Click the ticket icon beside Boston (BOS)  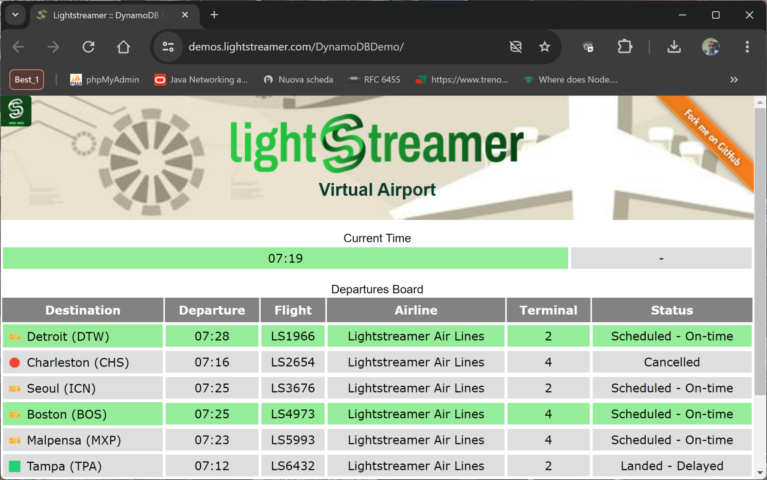coord(15,415)
